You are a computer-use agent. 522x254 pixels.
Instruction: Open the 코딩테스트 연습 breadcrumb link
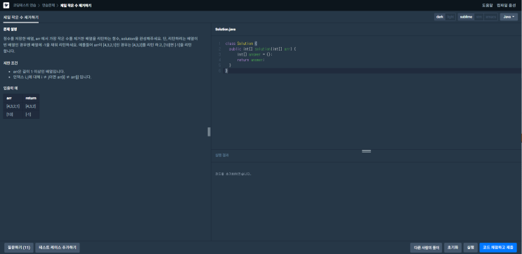click(x=25, y=6)
